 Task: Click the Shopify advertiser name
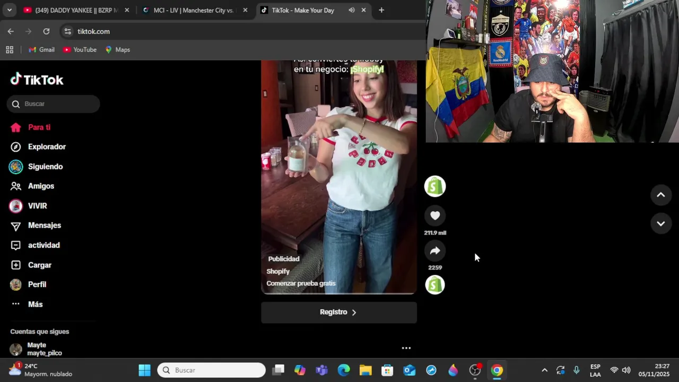278,271
